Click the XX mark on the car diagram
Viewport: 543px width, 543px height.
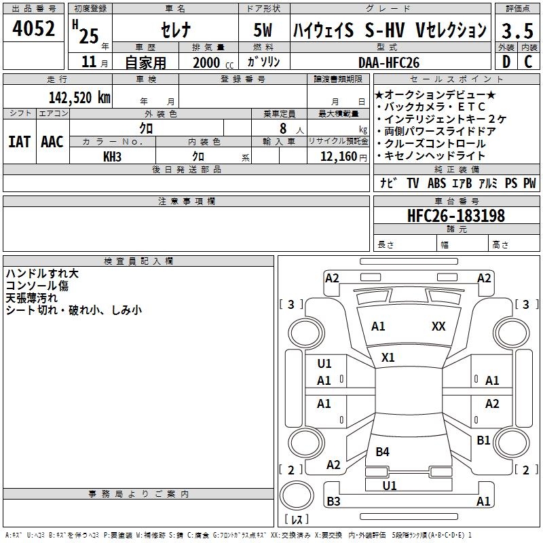438,326
